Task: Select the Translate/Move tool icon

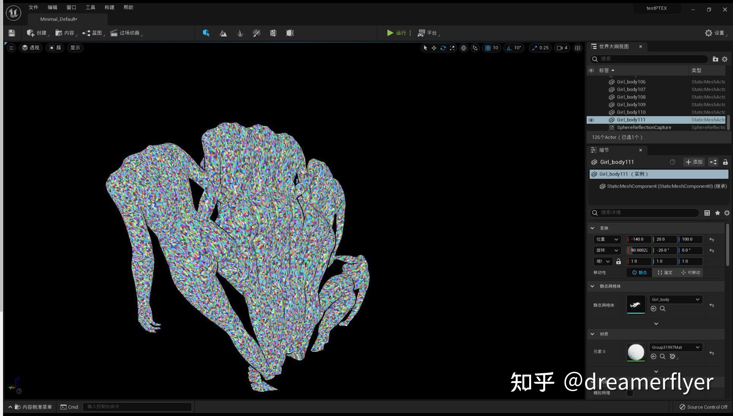Action: (434, 47)
